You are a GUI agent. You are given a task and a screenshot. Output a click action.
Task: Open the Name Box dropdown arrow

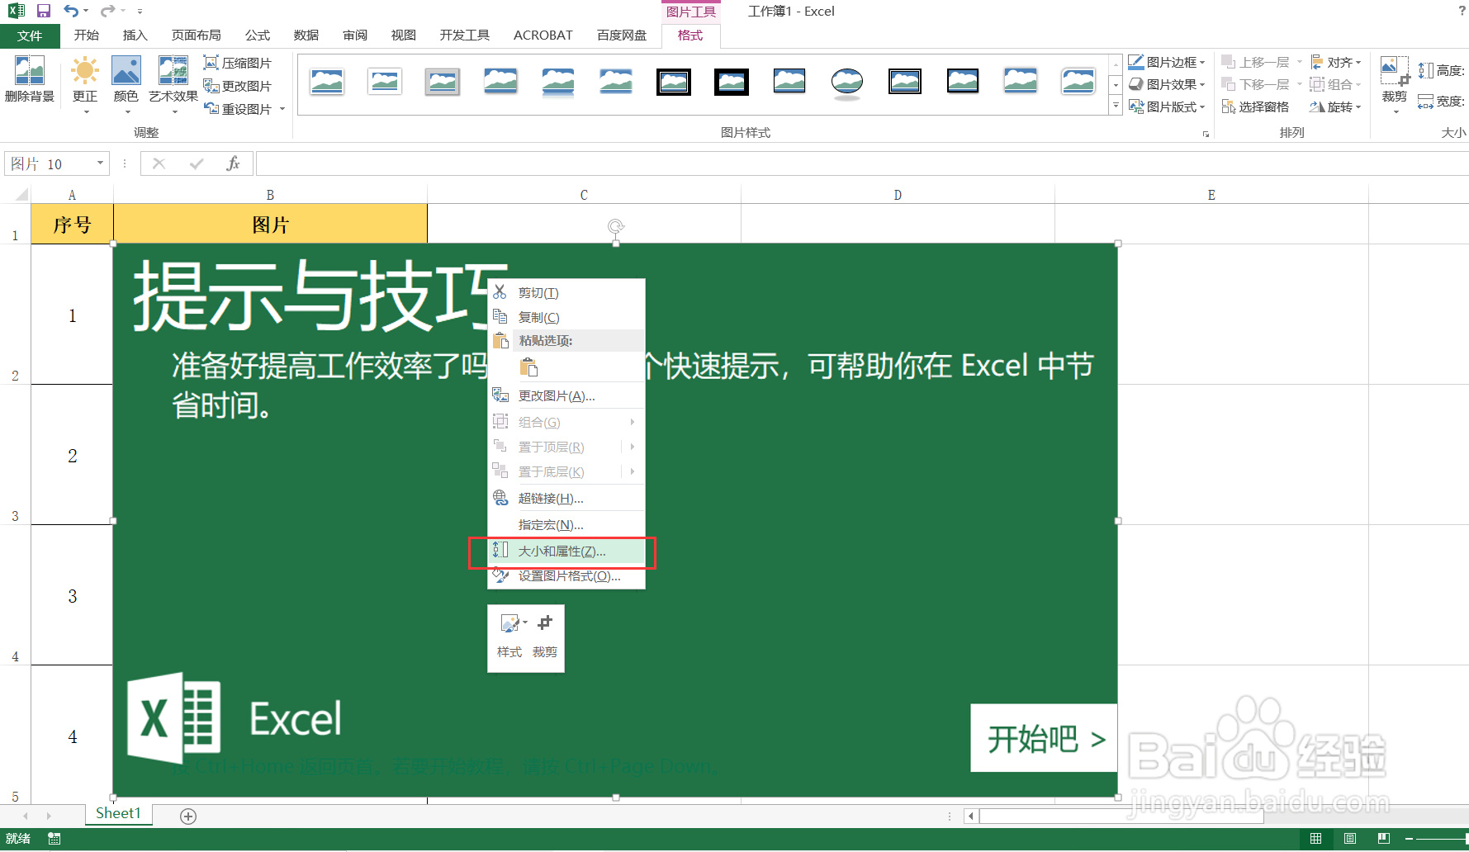click(100, 163)
